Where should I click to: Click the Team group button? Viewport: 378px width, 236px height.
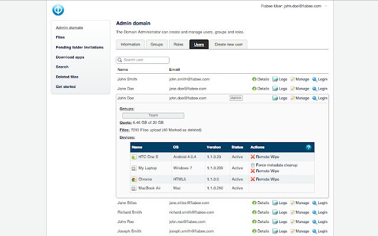(x=153, y=116)
